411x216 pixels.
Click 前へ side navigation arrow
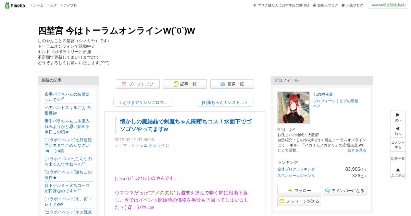[398, 131]
